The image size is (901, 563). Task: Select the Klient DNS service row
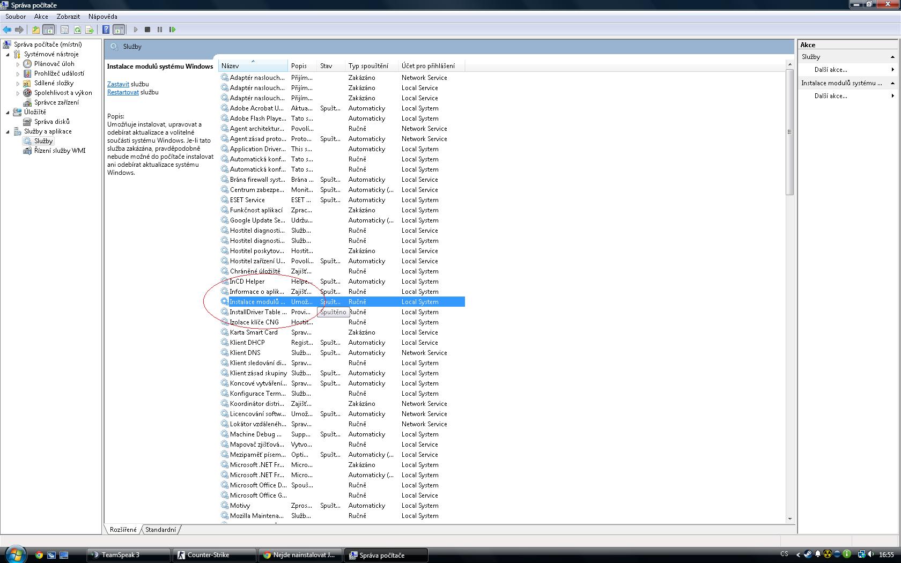[342, 353]
